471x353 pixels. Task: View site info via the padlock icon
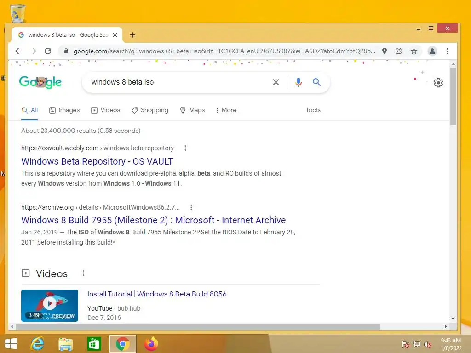[x=66, y=51]
